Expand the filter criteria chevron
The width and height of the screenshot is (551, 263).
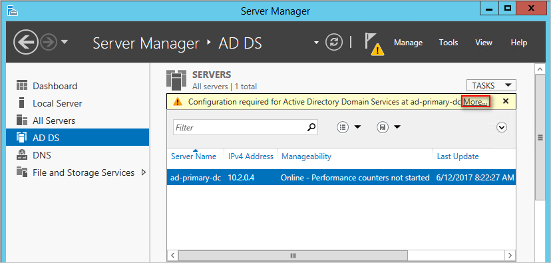point(502,127)
